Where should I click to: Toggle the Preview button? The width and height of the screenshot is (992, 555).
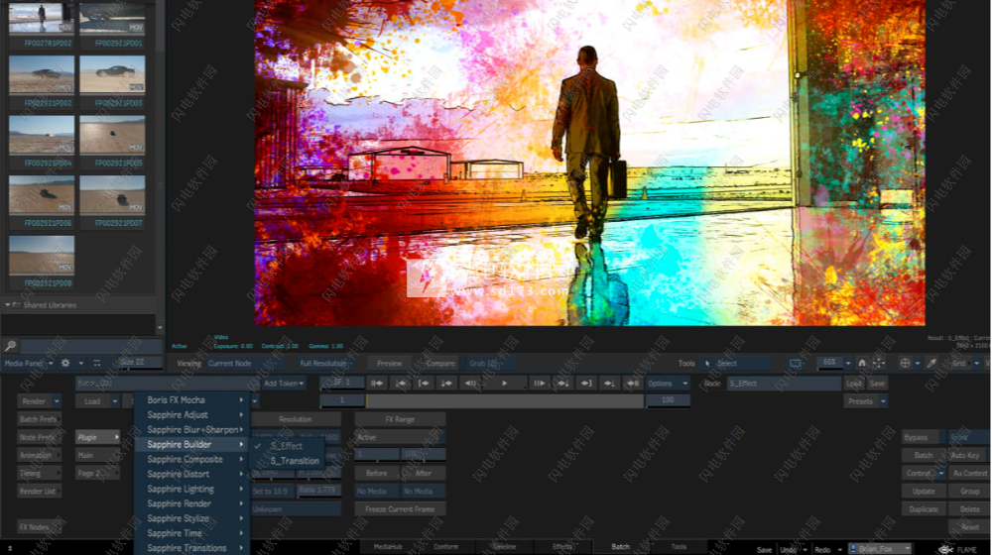pos(389,364)
